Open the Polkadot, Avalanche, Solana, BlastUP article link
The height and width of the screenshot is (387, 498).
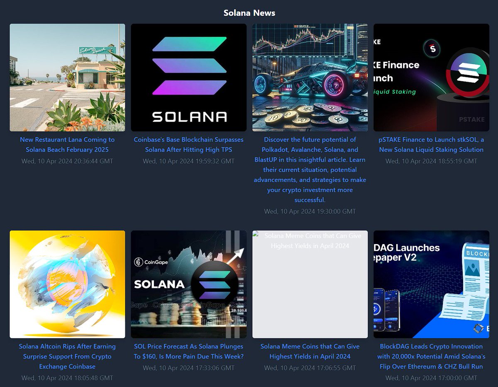tap(310, 170)
